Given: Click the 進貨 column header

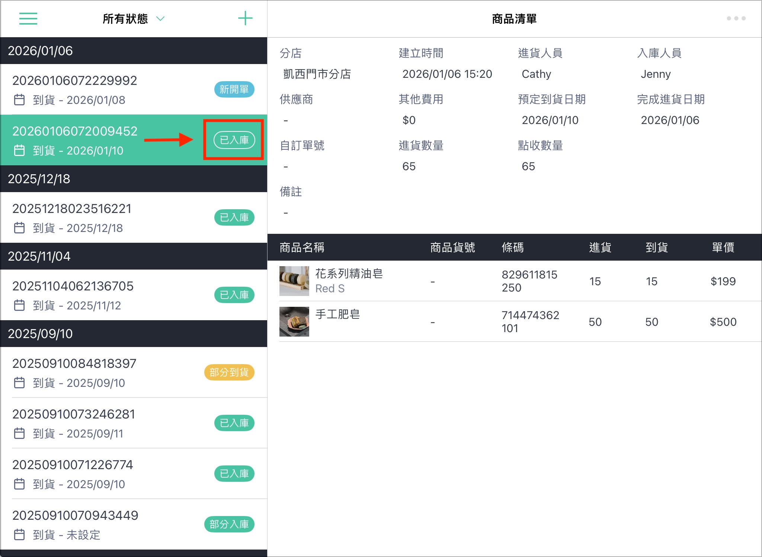Looking at the screenshot, I should [600, 247].
